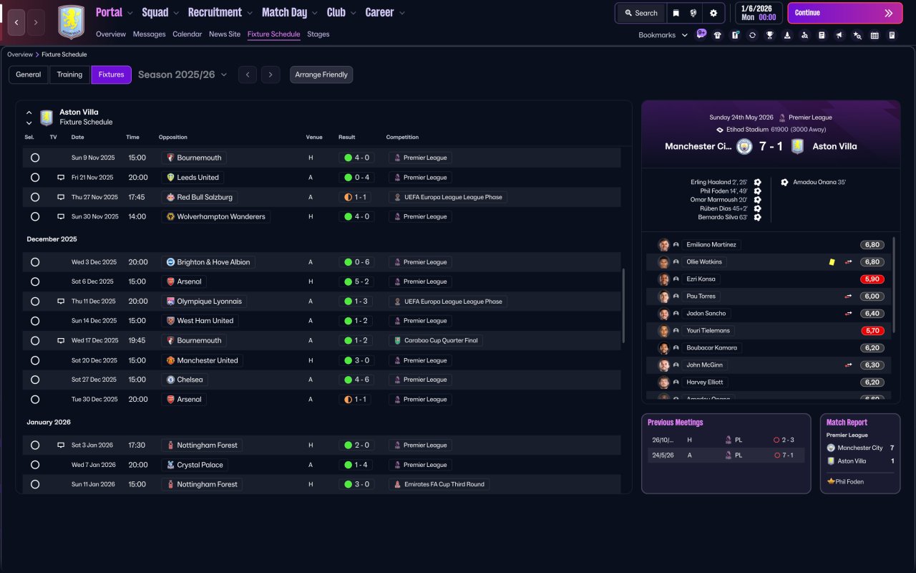Click the green 5 - 2 Arsenal result
The width and height of the screenshot is (916, 573).
tap(356, 281)
